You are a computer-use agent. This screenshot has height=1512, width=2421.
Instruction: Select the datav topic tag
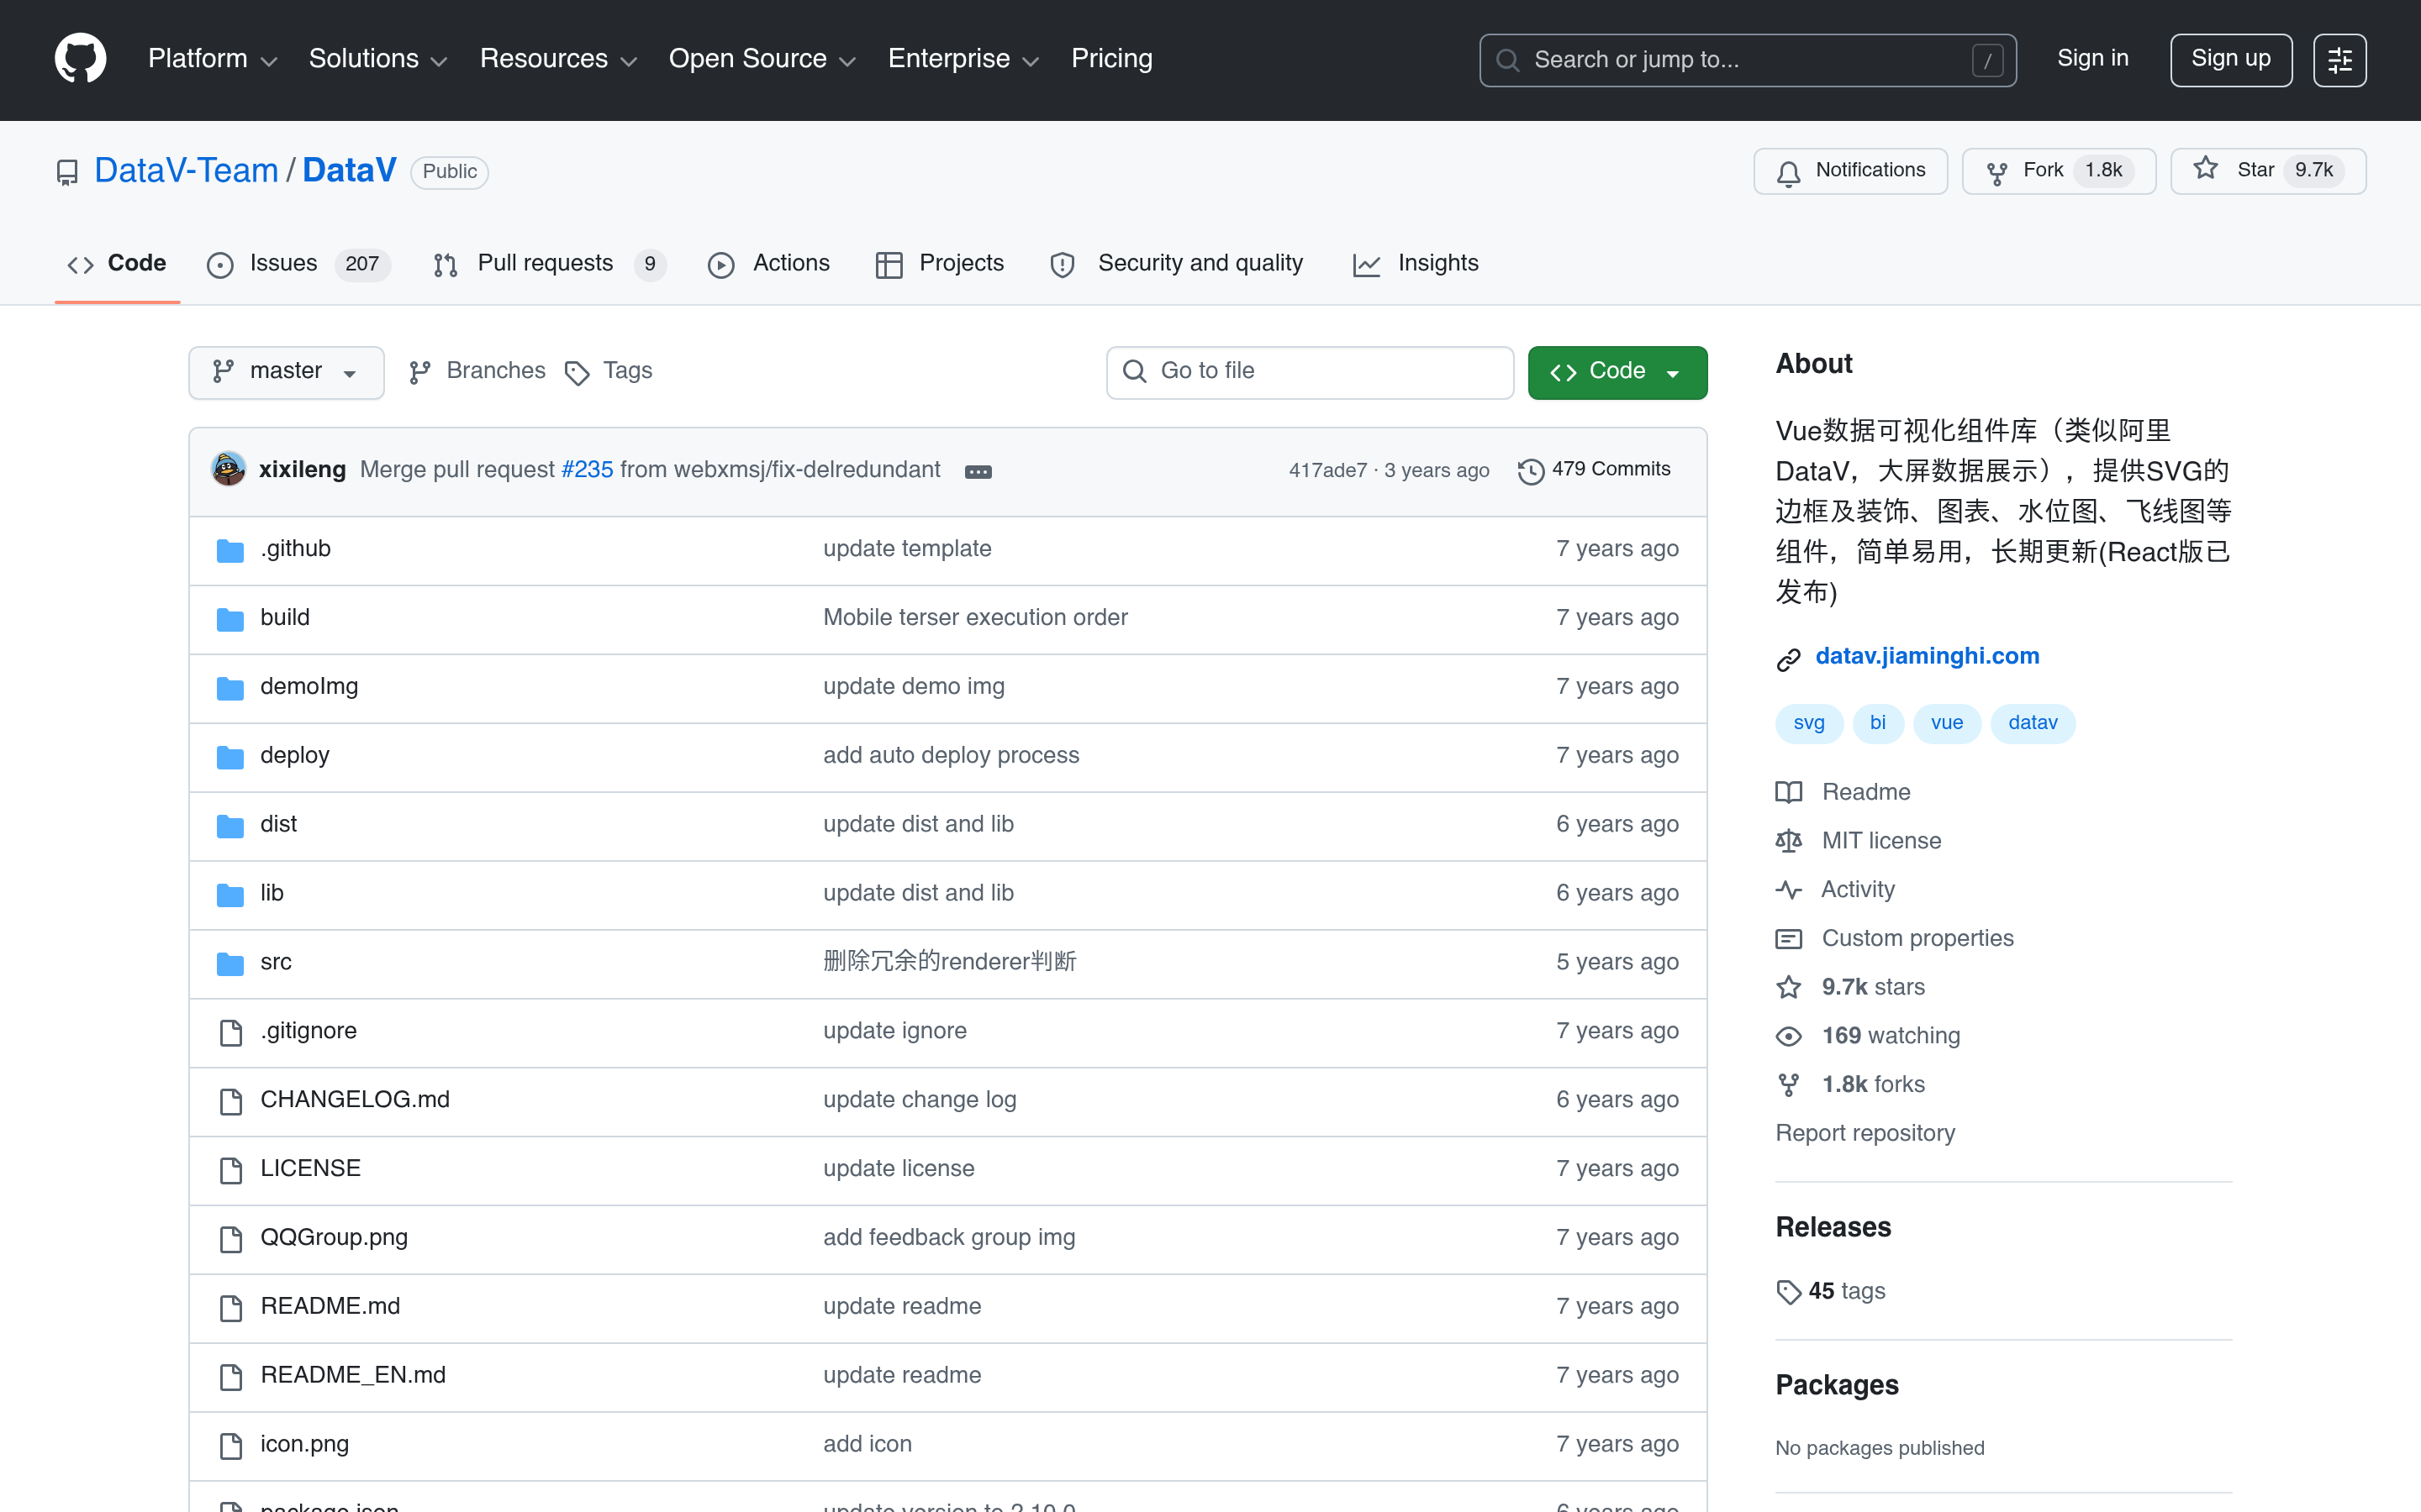2033,723
